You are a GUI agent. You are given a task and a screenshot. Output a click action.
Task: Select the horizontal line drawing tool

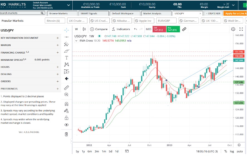(x=67, y=37)
